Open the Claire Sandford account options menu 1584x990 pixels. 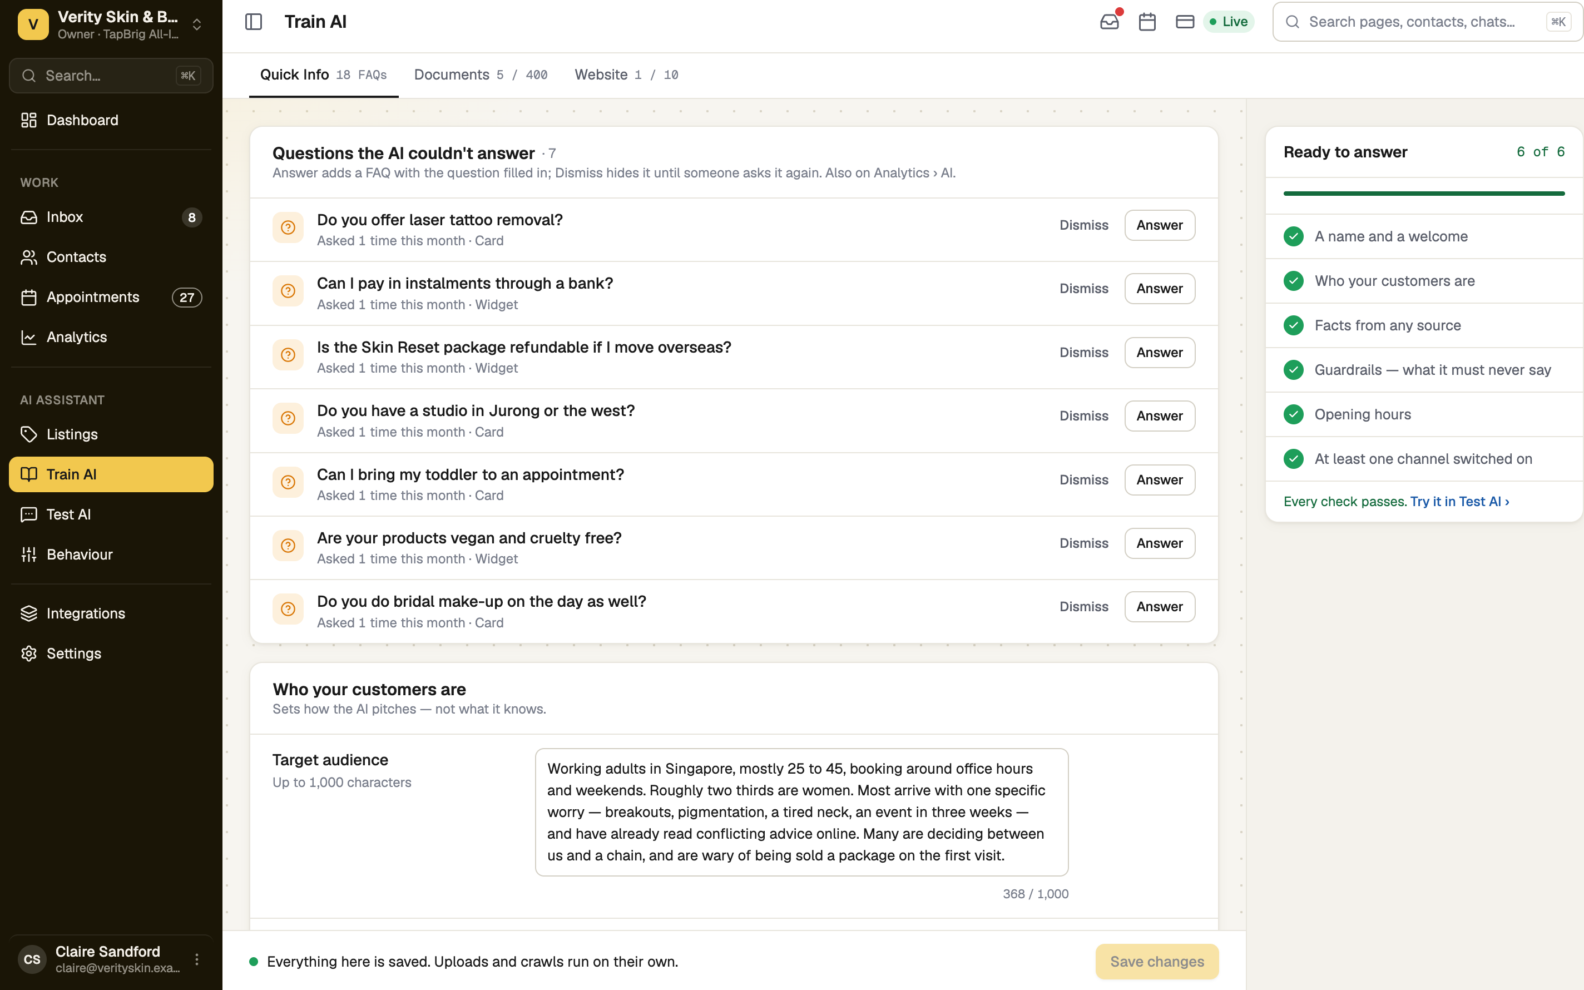coord(196,959)
